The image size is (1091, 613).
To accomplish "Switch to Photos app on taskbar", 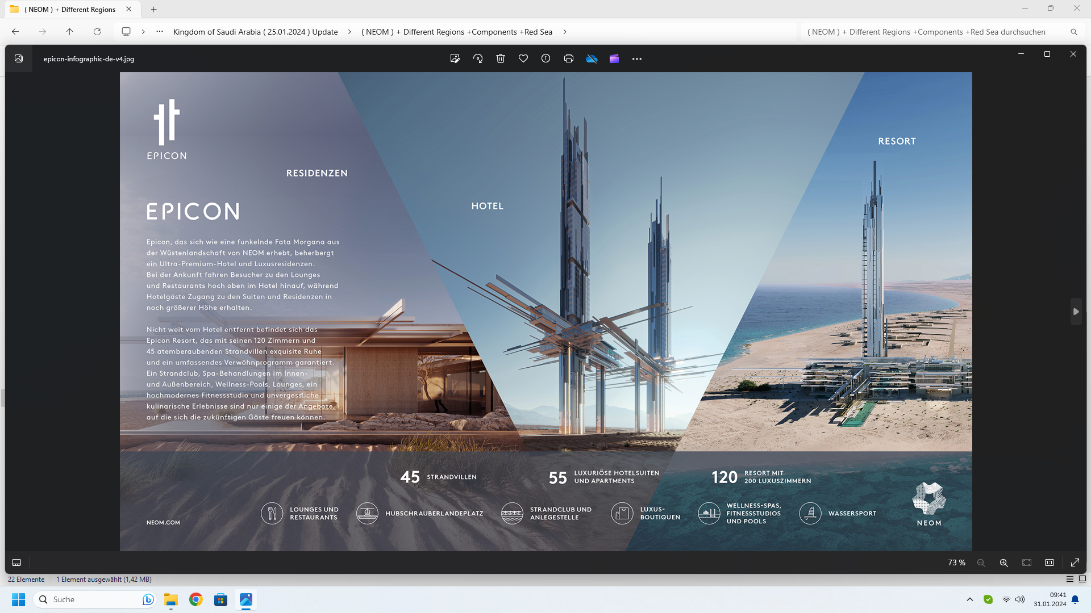I will [x=246, y=599].
